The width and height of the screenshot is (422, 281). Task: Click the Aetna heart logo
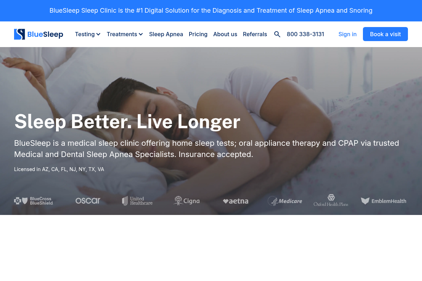pyautogui.click(x=236, y=201)
